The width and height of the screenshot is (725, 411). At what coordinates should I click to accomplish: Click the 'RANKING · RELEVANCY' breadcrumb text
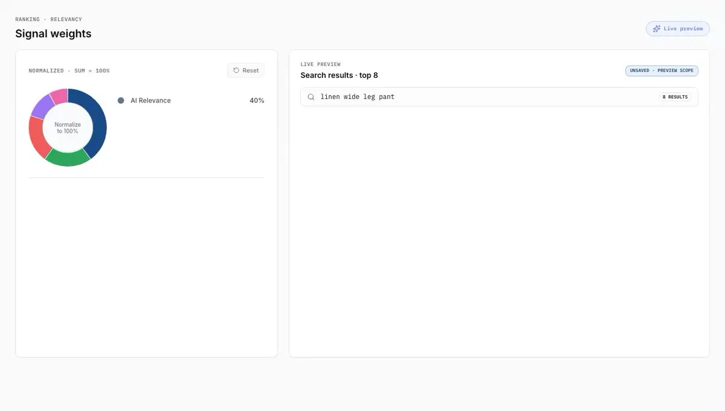pyautogui.click(x=48, y=19)
